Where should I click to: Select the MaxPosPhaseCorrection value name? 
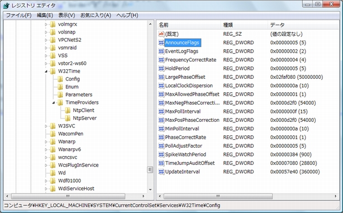[192, 120]
